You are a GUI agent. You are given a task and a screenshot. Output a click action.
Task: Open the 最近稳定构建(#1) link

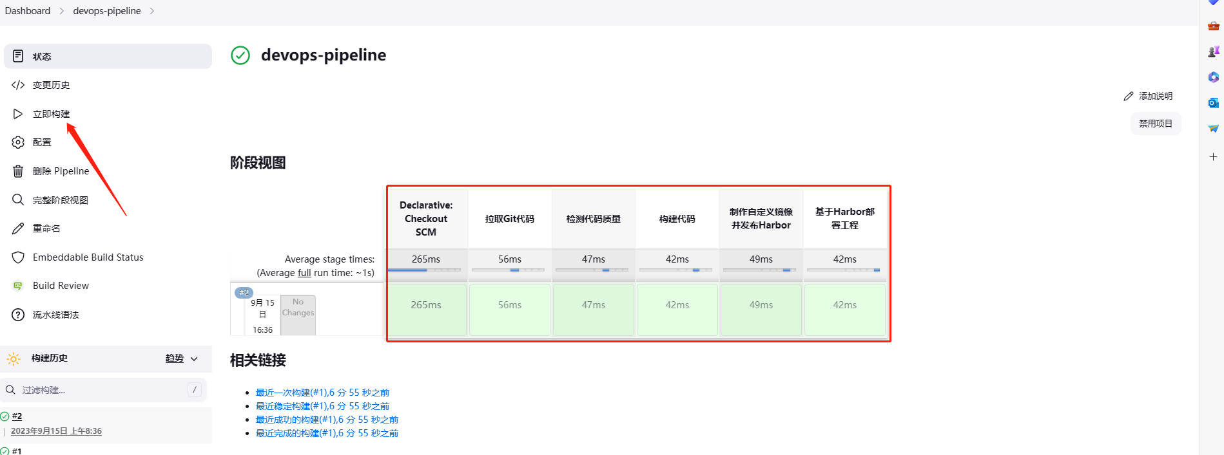(322, 406)
